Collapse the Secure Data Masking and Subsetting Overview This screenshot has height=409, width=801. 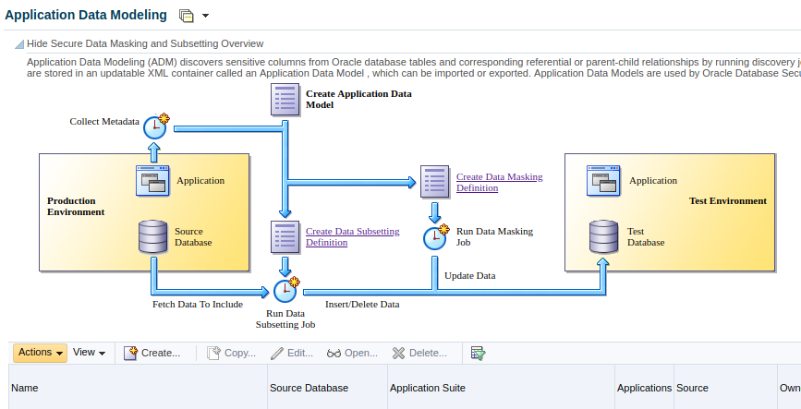tap(18, 44)
